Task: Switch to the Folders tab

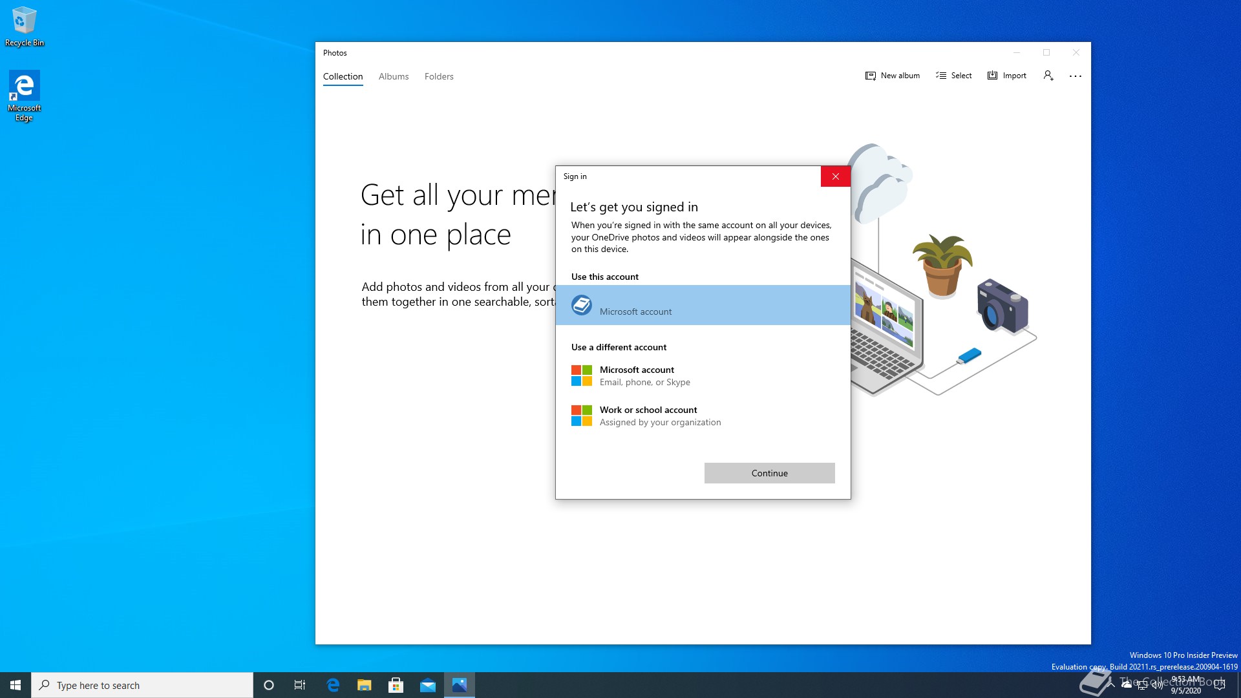Action: [x=439, y=76]
